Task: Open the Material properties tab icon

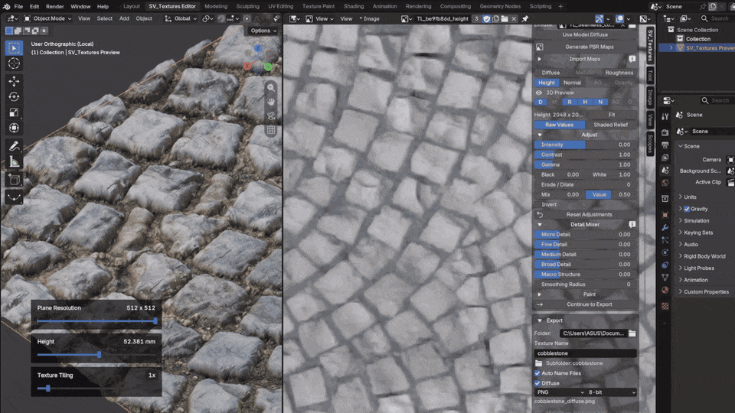Action: (x=665, y=290)
